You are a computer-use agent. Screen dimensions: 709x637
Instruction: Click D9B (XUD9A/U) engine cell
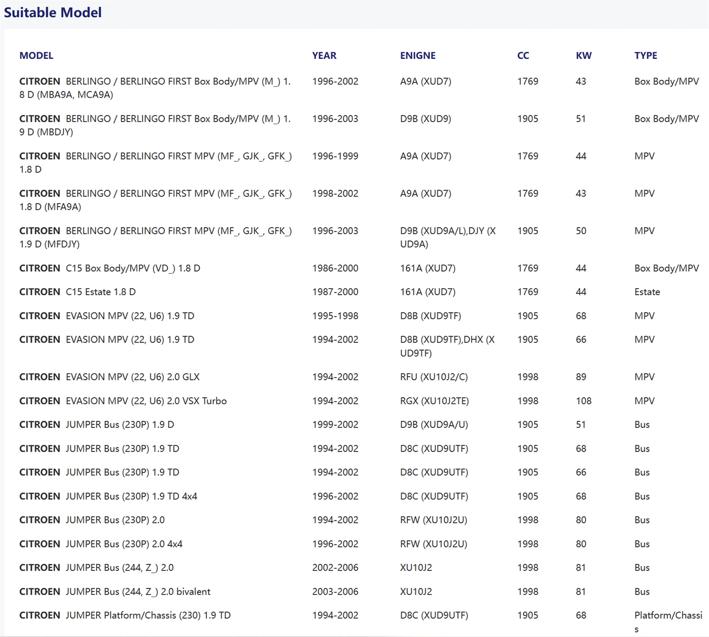[x=434, y=424]
